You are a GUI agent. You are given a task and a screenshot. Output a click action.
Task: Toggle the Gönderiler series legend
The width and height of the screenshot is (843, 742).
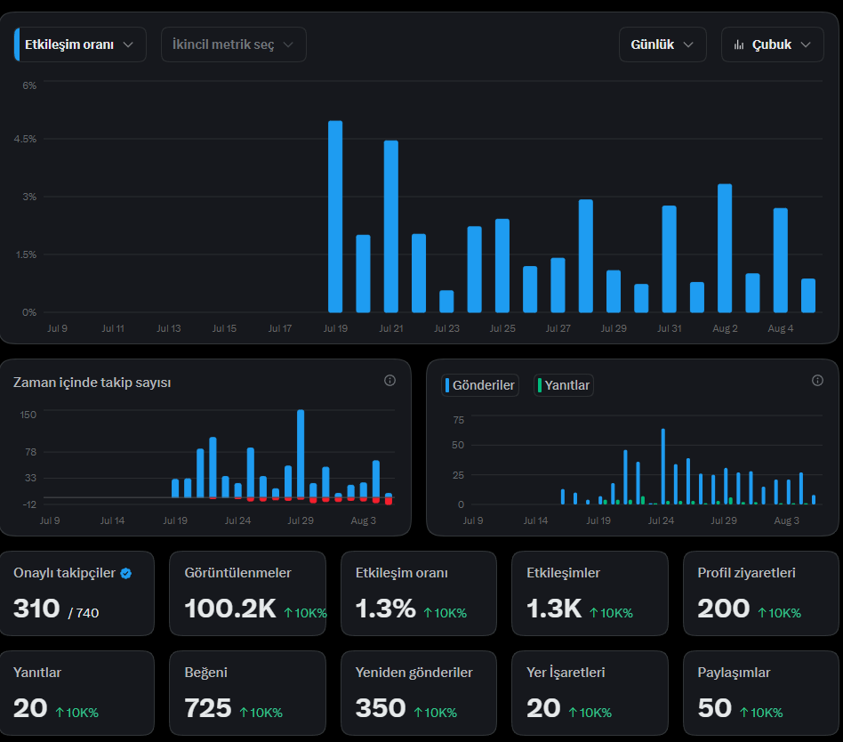pyautogui.click(x=479, y=385)
